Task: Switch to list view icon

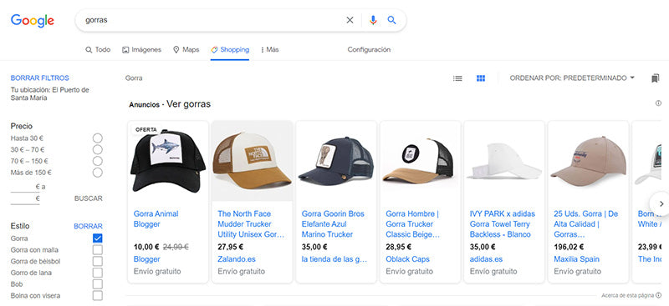Action: coord(457,78)
